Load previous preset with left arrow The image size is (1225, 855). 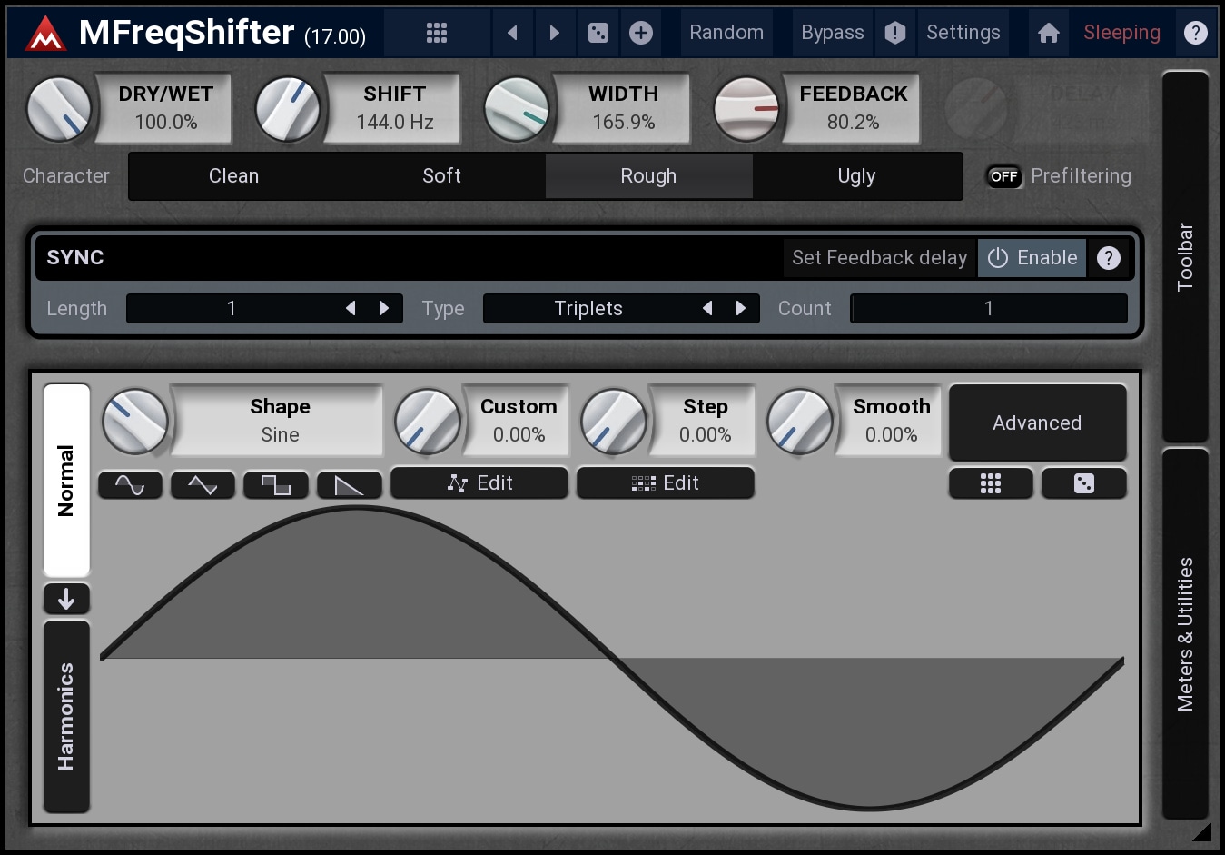point(512,34)
